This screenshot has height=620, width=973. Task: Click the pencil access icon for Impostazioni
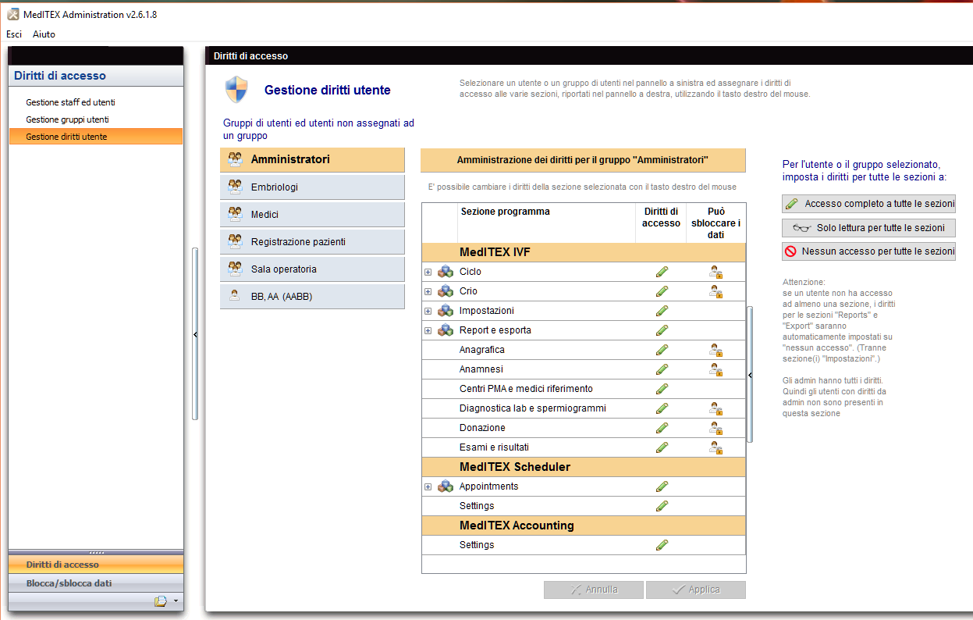(662, 311)
